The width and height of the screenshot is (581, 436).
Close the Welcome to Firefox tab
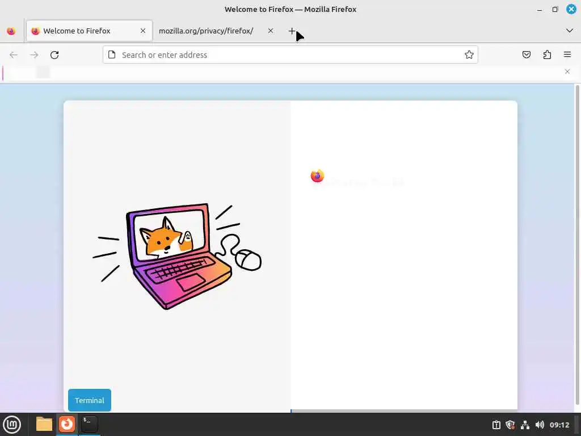143,31
